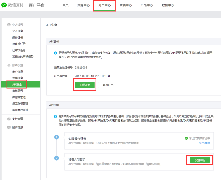Screen dimensions: 221x180
Task: Open the 证书管理 link
Action: 204,143
